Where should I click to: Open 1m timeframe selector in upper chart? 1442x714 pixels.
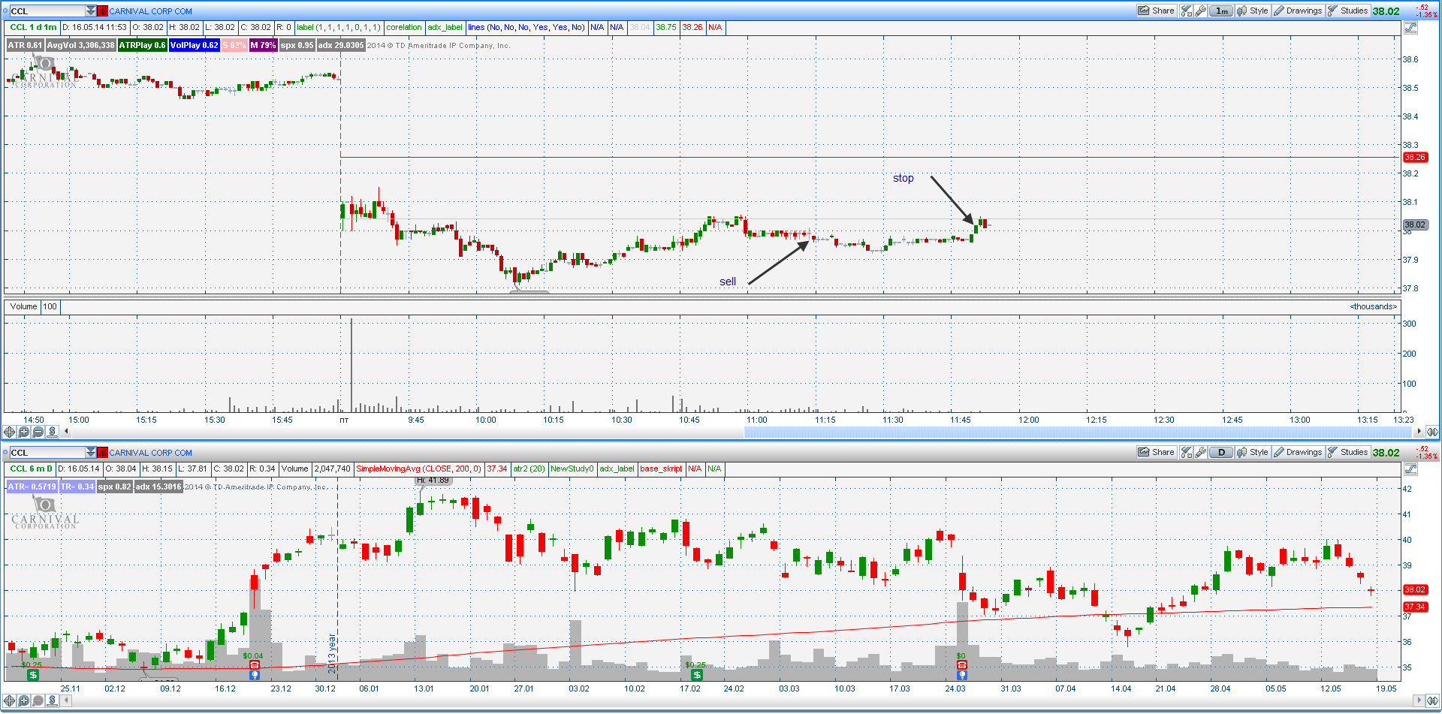[x=1222, y=11]
